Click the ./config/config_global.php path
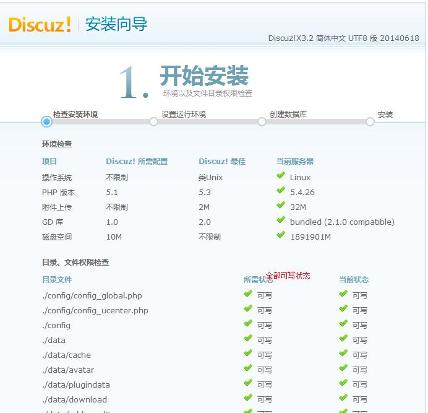 tap(92, 296)
